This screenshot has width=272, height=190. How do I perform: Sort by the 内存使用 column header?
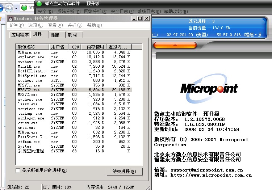tap(94, 47)
